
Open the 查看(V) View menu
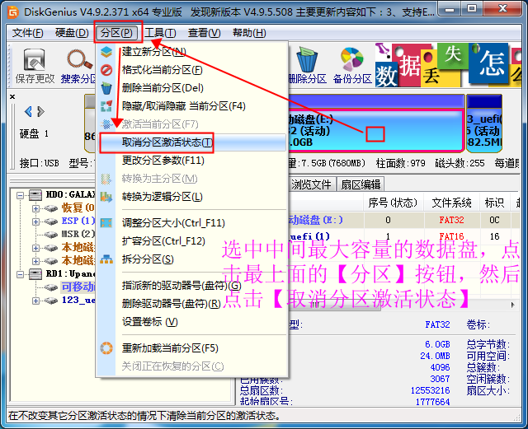(204, 33)
